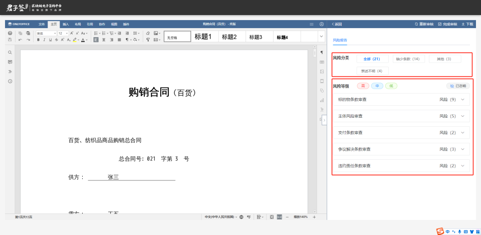Switch to the 插入 ribbon tab
Viewport: 481px width, 235px height.
[x=66, y=24]
